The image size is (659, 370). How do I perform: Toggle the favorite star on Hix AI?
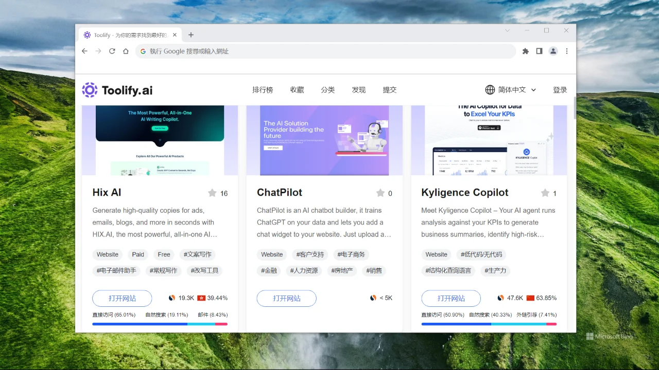pyautogui.click(x=212, y=193)
